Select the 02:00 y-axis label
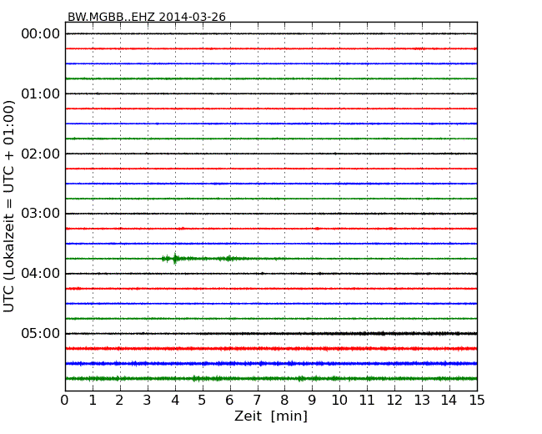Viewport: 542px width, 434px height. point(41,154)
